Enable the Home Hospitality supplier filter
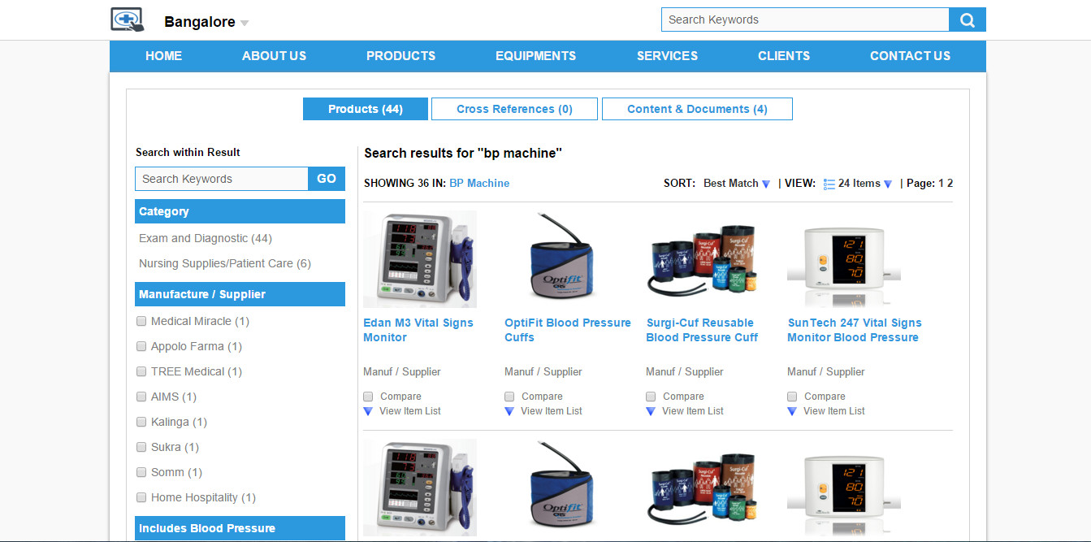Screen dimensions: 1091x542 pos(141,497)
